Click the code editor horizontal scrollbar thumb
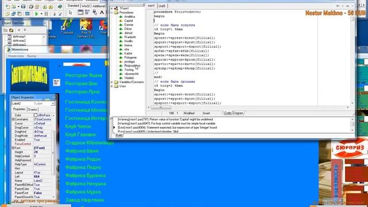This screenshot has width=368, height=207. tap(161, 108)
